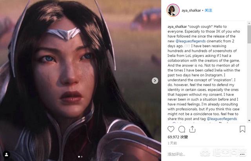Click the caption's aya_shalkar author name

coord(177,27)
